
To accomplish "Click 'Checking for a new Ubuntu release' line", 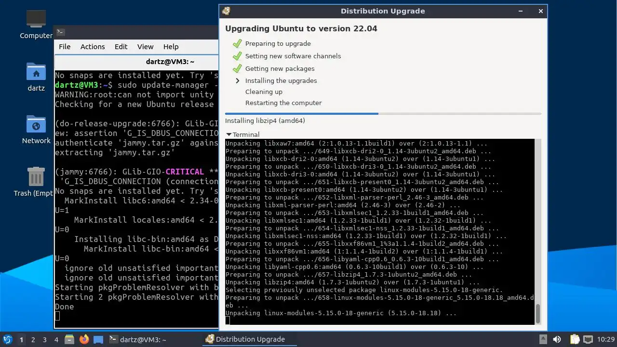I will click(x=134, y=104).
